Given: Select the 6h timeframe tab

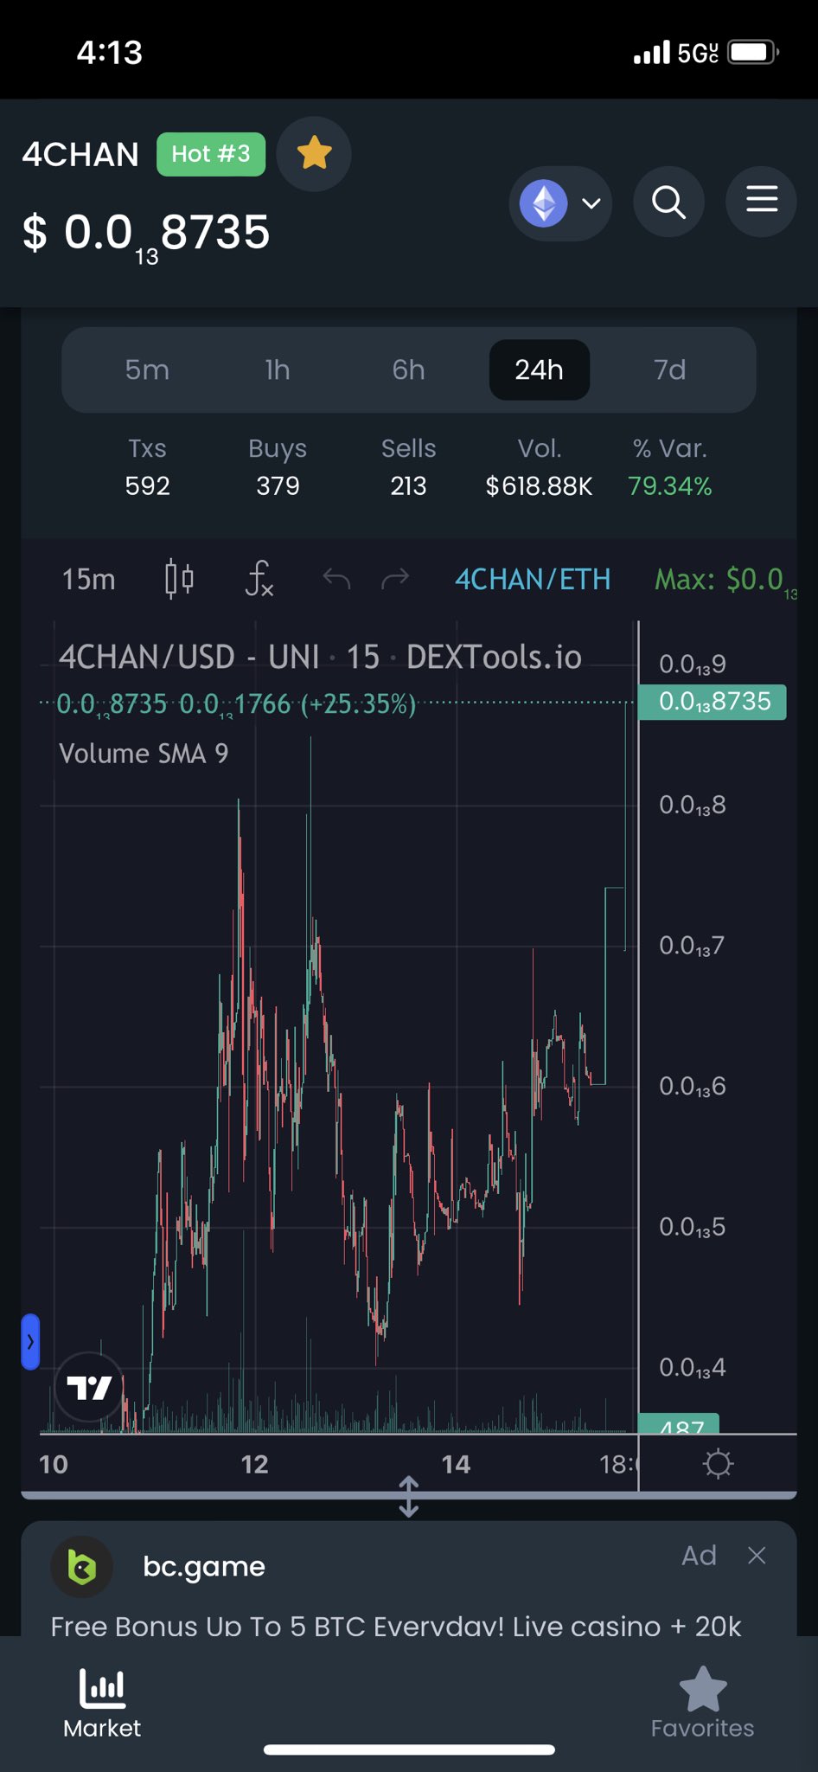Looking at the screenshot, I should [408, 369].
